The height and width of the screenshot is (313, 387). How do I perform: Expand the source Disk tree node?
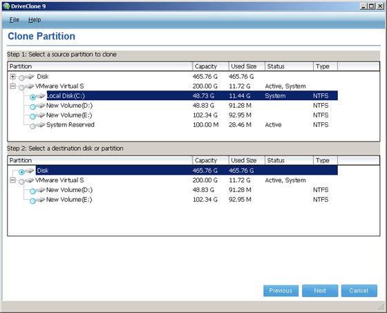(x=13, y=77)
